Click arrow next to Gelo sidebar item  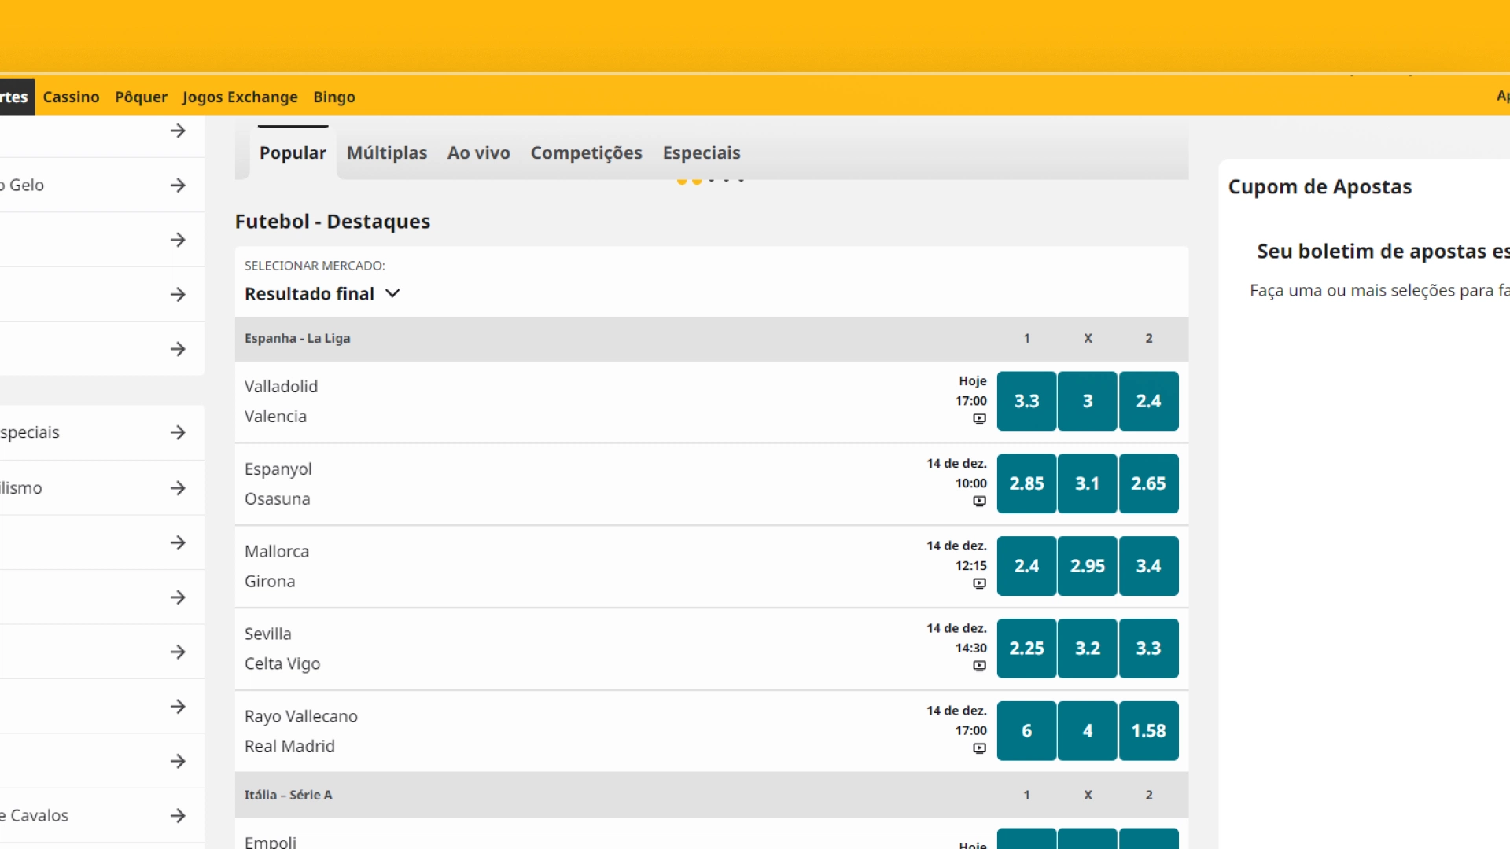pos(179,185)
